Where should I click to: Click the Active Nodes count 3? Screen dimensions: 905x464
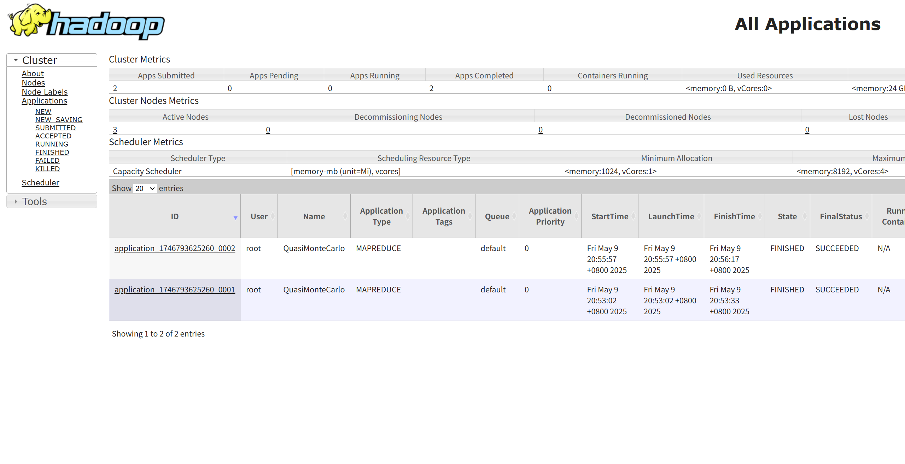click(115, 130)
